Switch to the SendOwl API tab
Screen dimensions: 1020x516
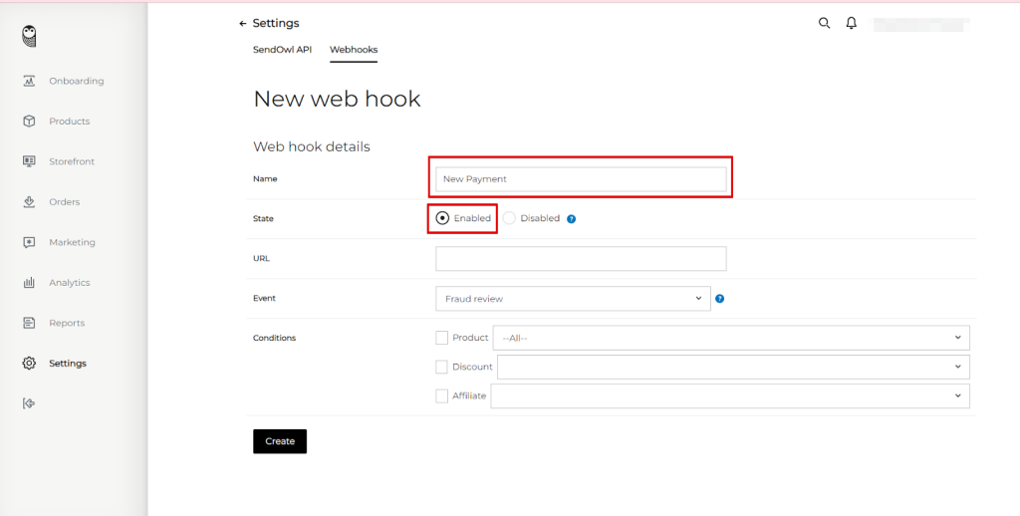(x=282, y=50)
